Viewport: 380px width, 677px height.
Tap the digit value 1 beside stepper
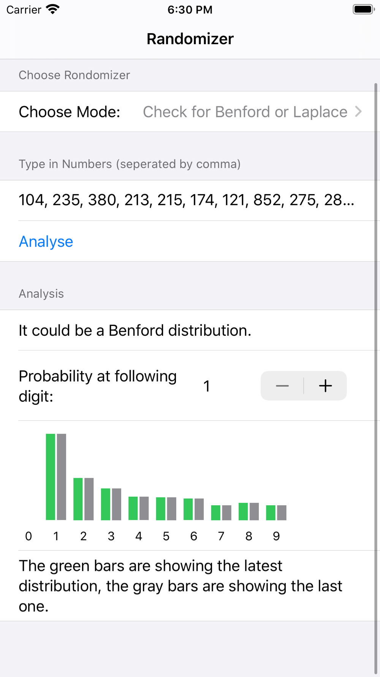point(207,386)
